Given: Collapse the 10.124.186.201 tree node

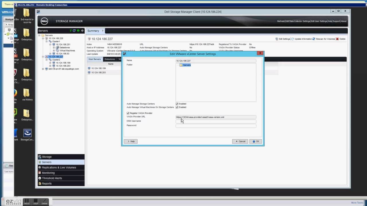Looking at the screenshot, I should pyautogui.click(x=50, y=45).
